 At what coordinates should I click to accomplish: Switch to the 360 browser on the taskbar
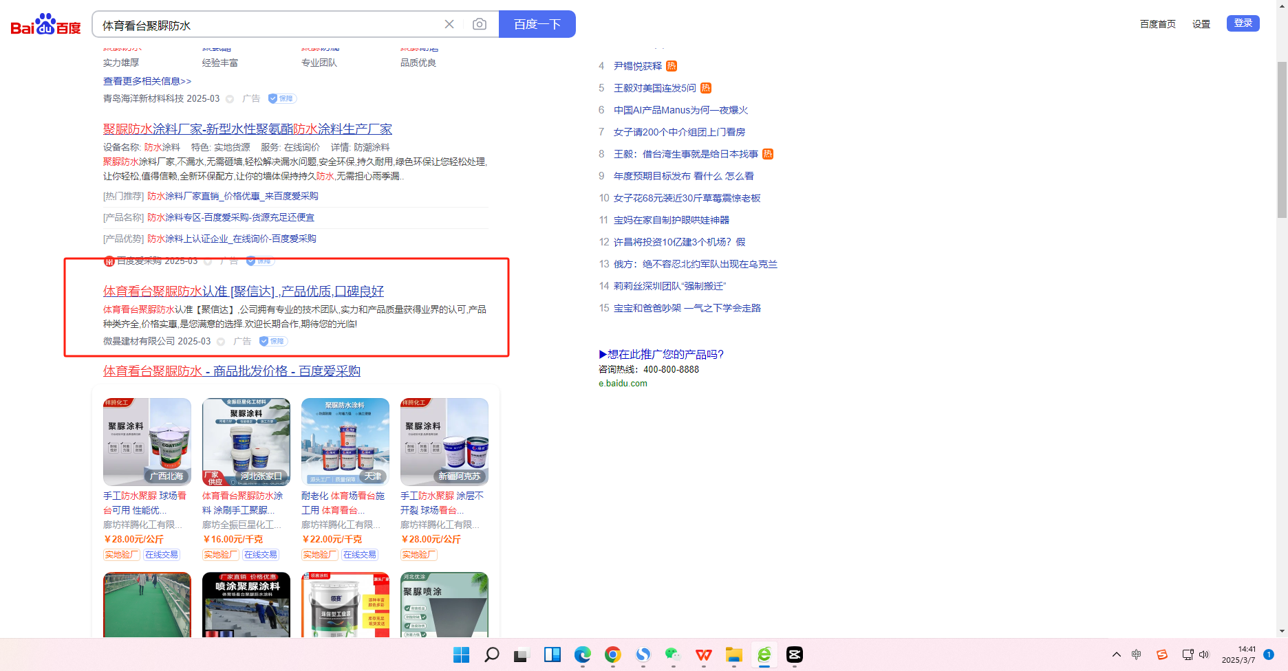click(764, 654)
